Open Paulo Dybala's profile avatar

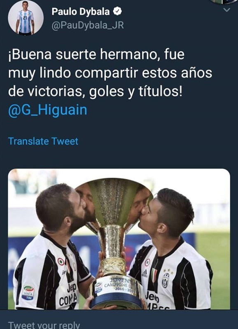point(26,18)
